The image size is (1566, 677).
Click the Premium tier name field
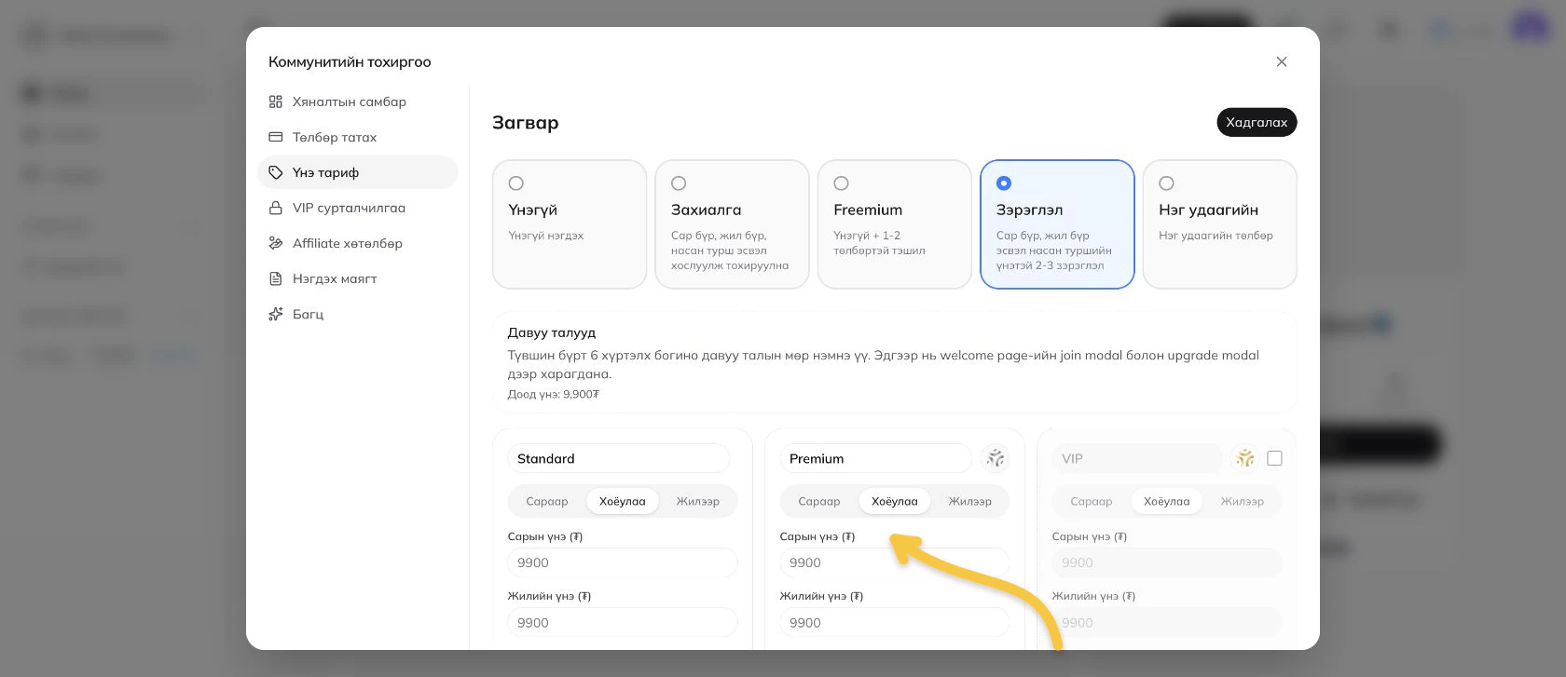coord(876,458)
